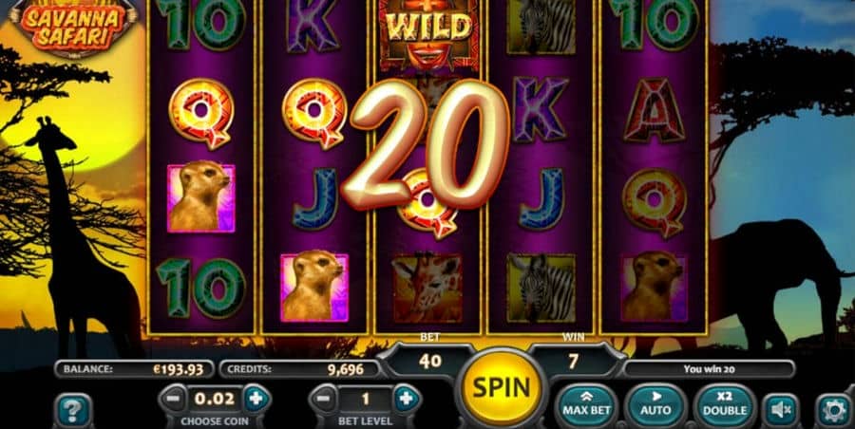Decrease coin value with minus button
This screenshot has height=429, width=855.
click(174, 400)
